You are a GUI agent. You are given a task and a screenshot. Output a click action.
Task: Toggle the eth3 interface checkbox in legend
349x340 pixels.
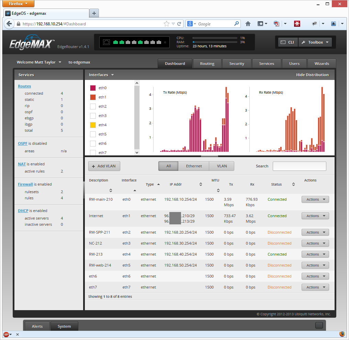pos(93,116)
